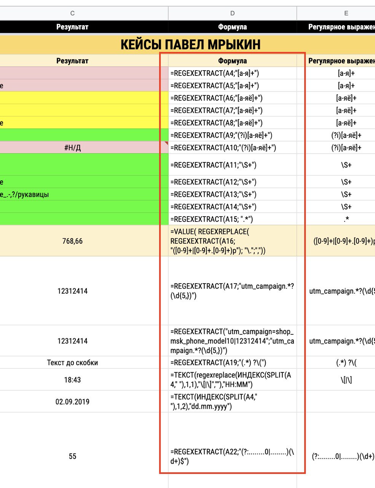Click the (?i)[а-яё]+ regex beside the A10 formula
This screenshot has height=488, width=375.
[x=336, y=148]
